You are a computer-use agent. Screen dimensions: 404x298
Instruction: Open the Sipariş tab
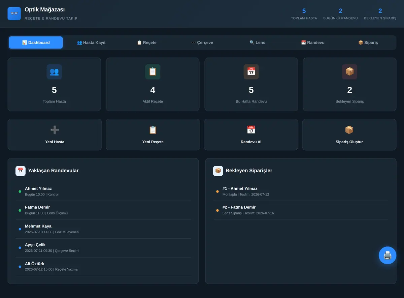tap(368, 42)
